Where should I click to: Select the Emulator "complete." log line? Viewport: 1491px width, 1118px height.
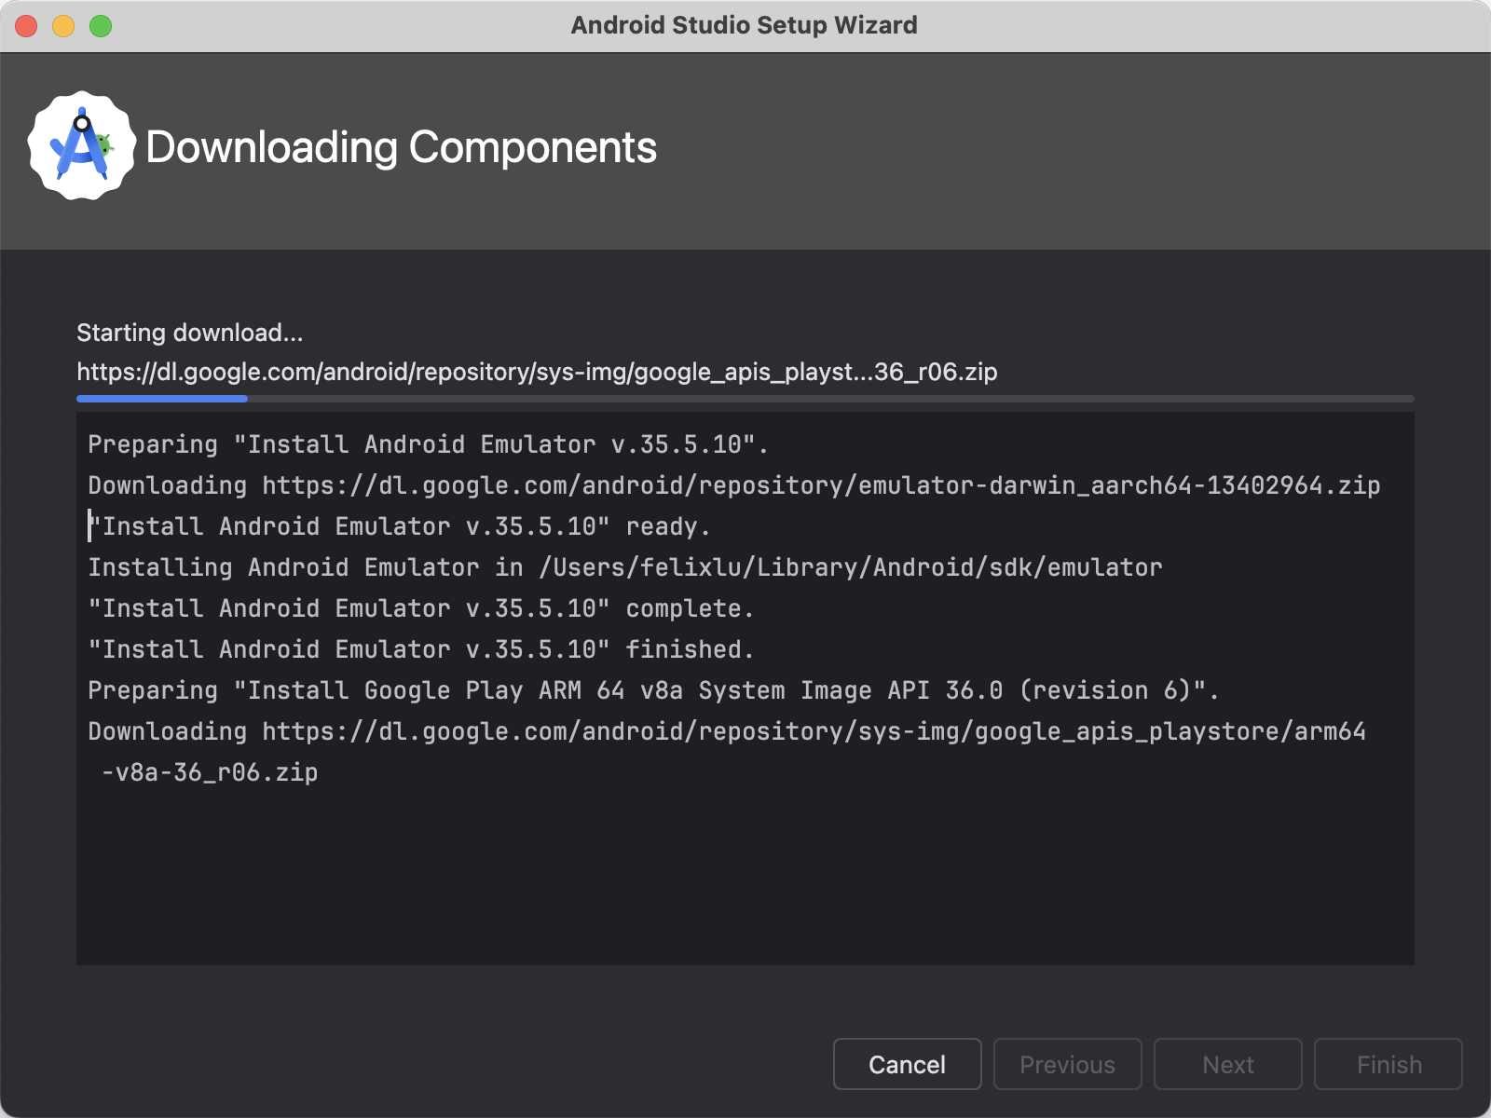(420, 608)
